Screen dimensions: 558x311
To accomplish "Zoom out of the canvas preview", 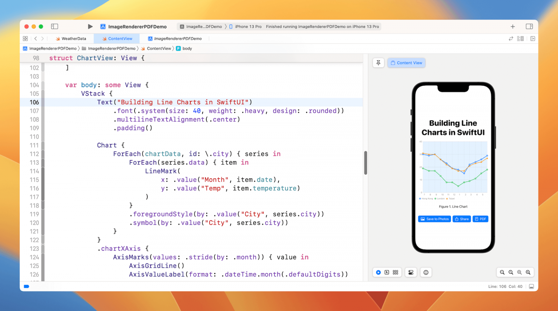I will point(502,272).
